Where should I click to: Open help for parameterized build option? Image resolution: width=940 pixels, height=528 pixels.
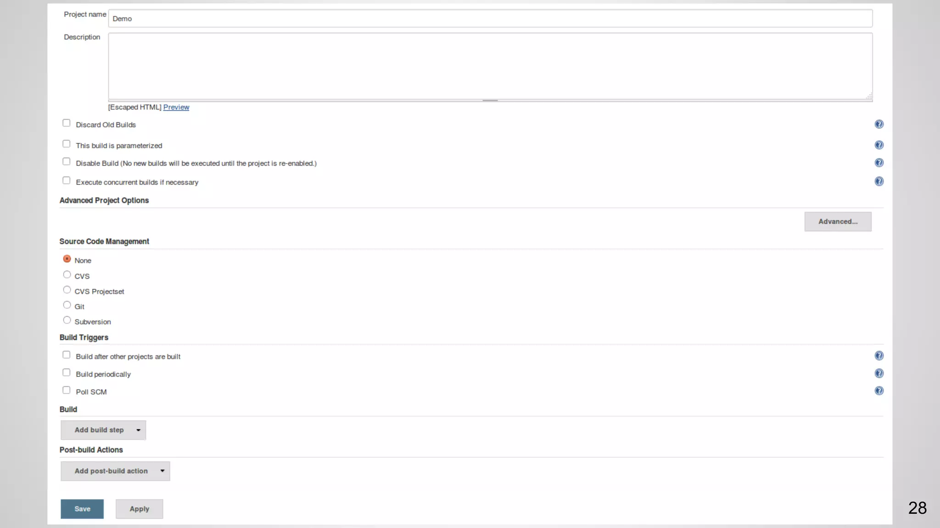point(878,145)
